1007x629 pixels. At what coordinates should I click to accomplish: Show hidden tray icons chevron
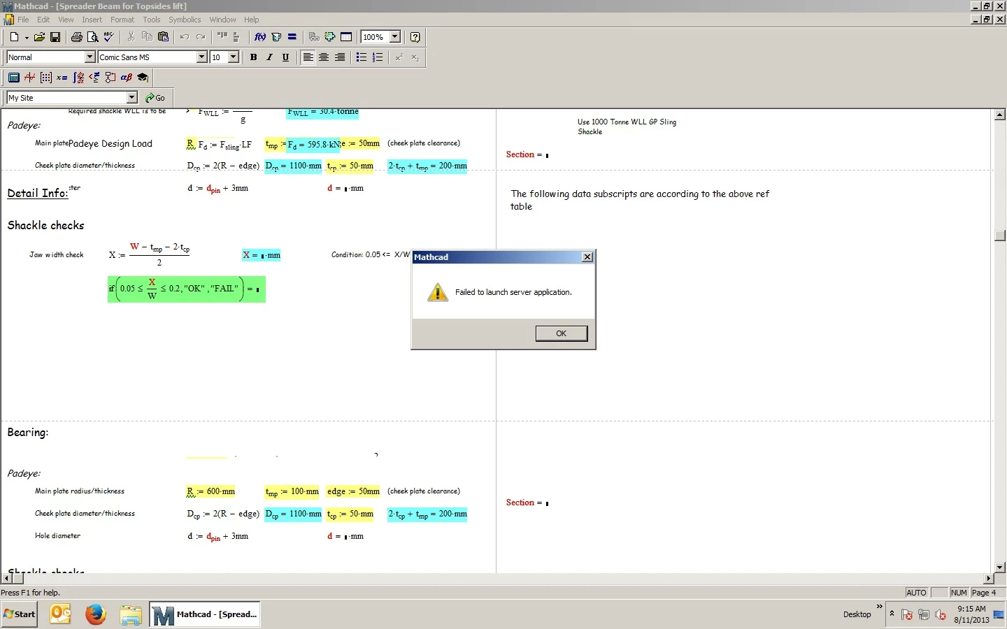[x=892, y=614]
